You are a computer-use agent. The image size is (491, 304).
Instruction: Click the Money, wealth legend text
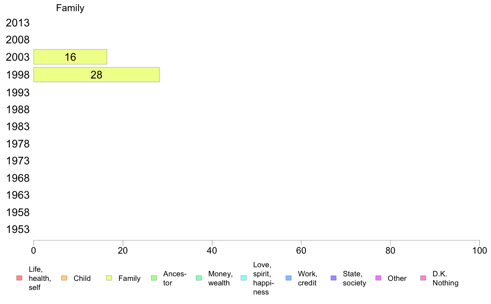[x=220, y=278]
